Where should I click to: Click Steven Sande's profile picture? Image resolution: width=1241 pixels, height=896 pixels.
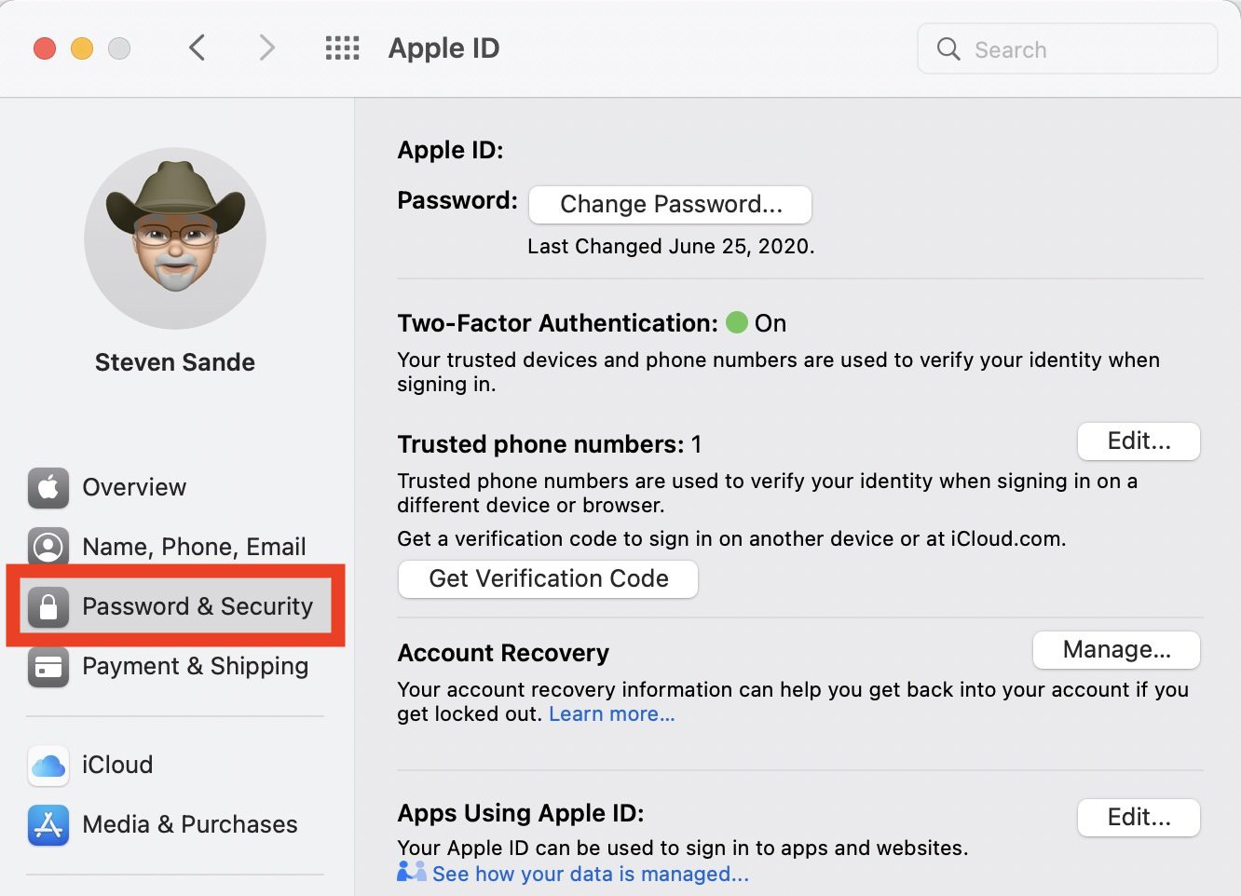[175, 238]
